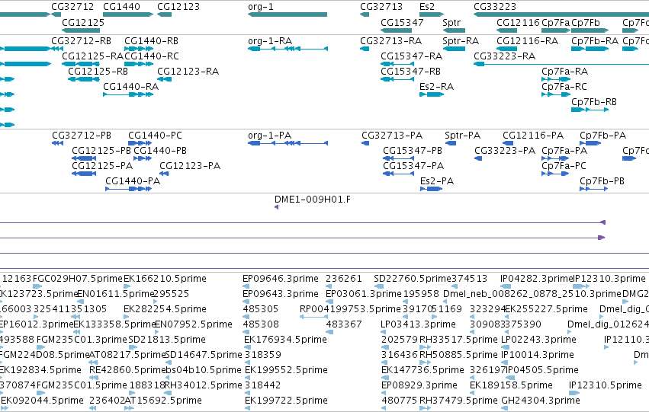Select the org-1 gene label
This screenshot has height=412, width=649.
[x=260, y=7]
